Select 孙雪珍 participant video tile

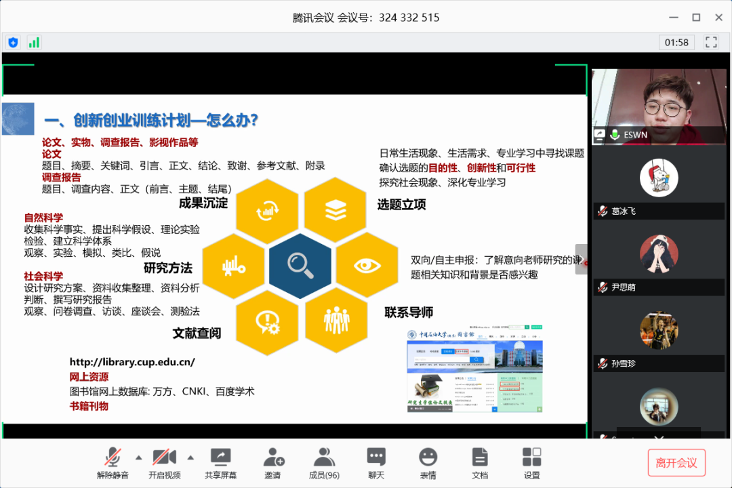[658, 333]
